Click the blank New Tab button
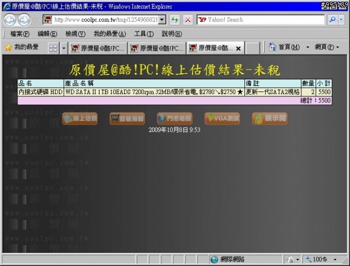This screenshot has height=266, width=350. 253,48
